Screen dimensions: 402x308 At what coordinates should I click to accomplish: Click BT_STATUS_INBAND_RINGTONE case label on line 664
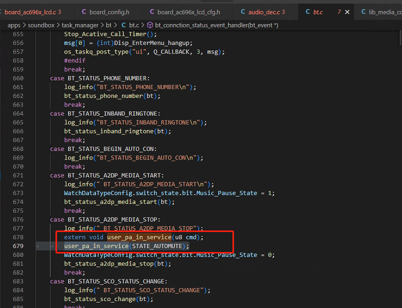pyautogui.click(x=112, y=113)
